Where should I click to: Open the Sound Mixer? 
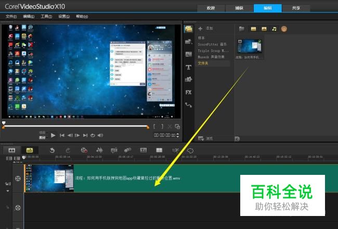coord(99,150)
